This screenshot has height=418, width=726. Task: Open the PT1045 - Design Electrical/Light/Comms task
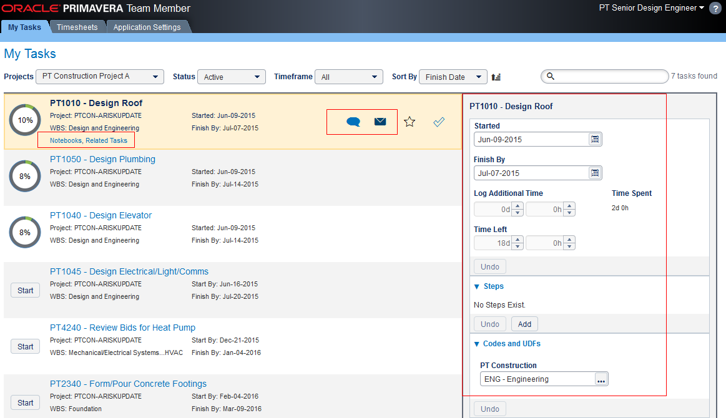coord(129,271)
